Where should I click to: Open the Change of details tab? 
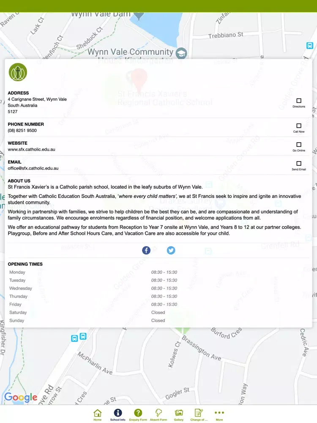tap(199, 415)
